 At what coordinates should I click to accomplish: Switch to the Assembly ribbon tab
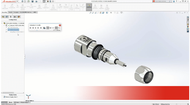pyautogui.click(x=4, y=12)
